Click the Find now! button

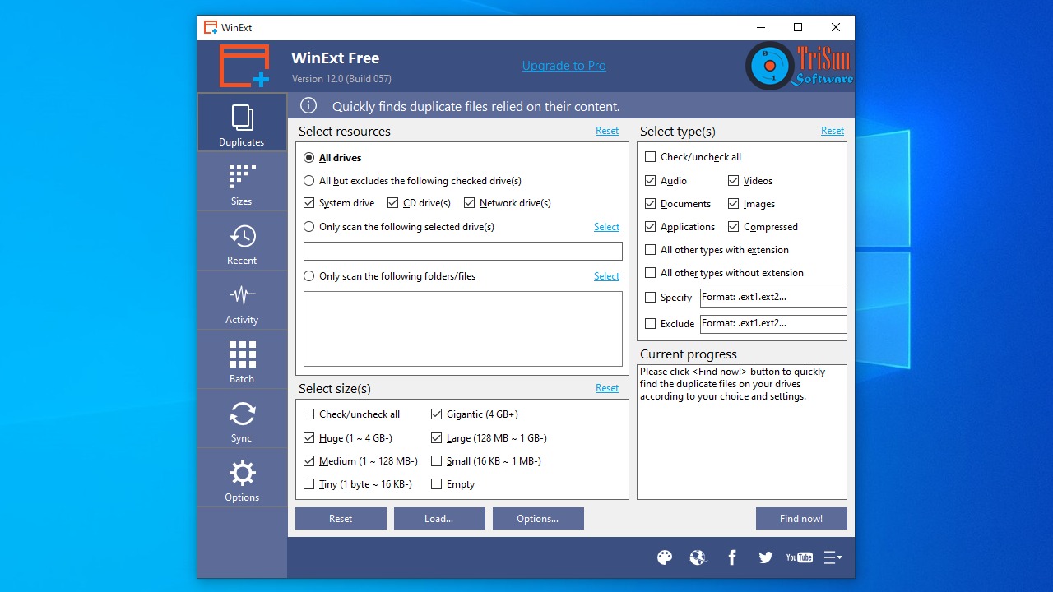[801, 518]
